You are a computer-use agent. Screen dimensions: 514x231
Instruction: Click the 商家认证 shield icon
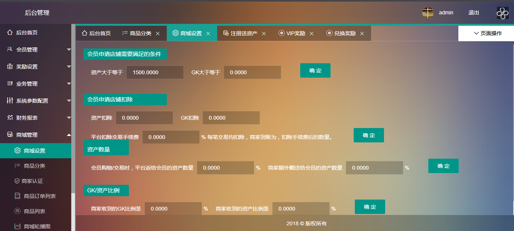(x=17, y=181)
